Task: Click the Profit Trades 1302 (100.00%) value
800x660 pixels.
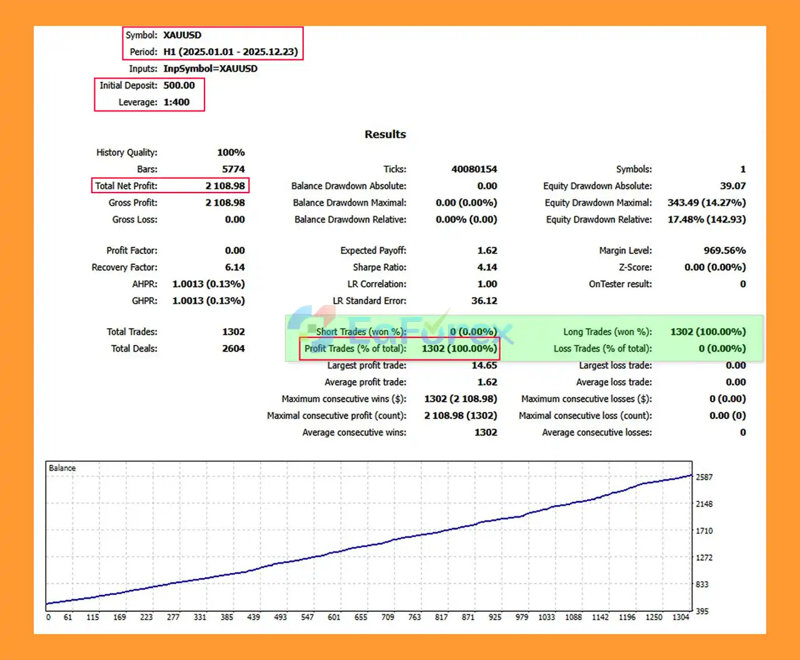Action: coord(459,349)
